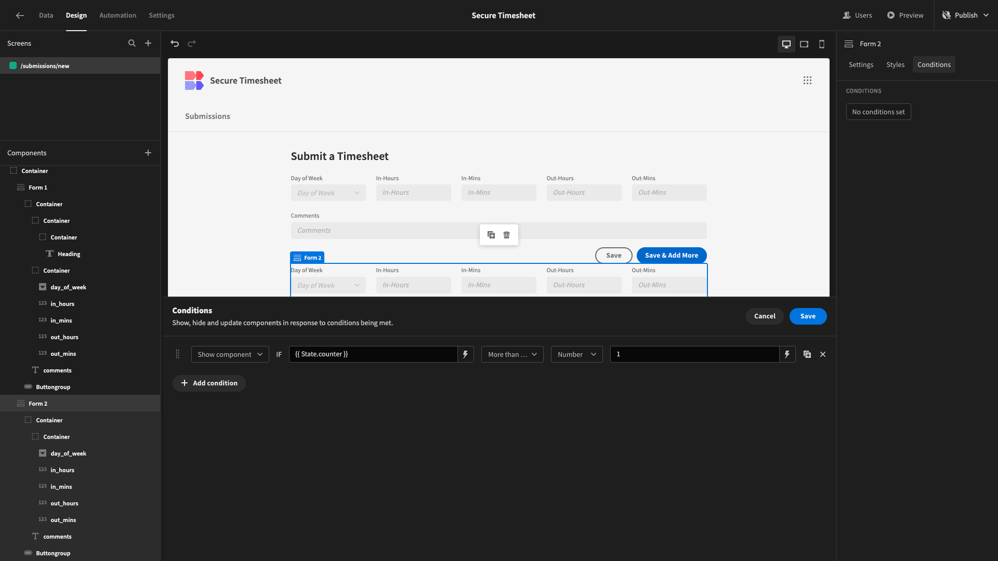This screenshot has height=561, width=998.
Task: Save the conditions with the blue Save button
Action: [808, 316]
